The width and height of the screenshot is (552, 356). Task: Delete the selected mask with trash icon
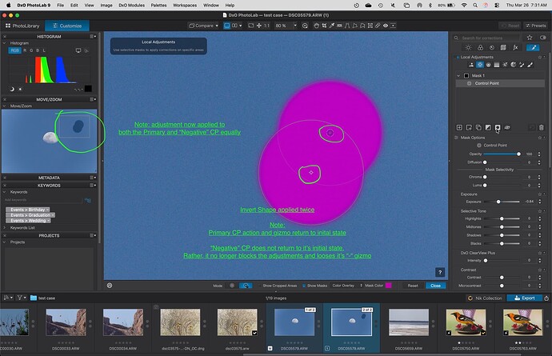coord(542,127)
